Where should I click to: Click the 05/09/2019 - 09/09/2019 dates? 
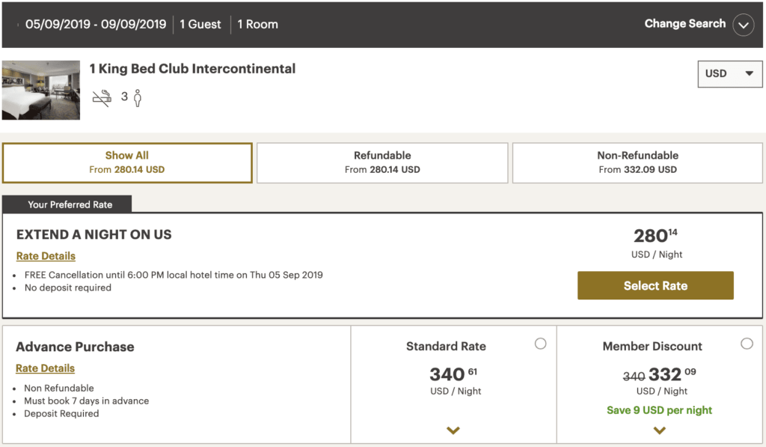point(96,25)
